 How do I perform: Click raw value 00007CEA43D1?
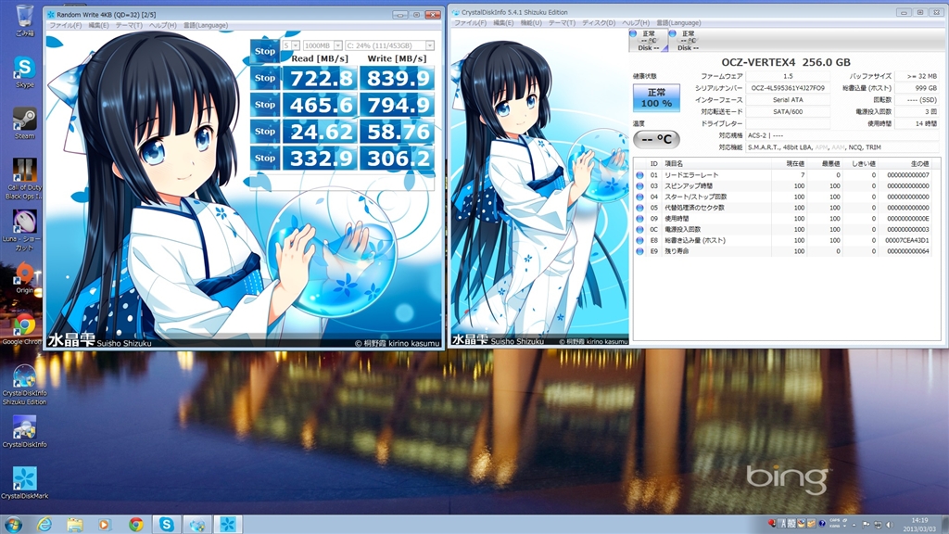click(x=906, y=240)
